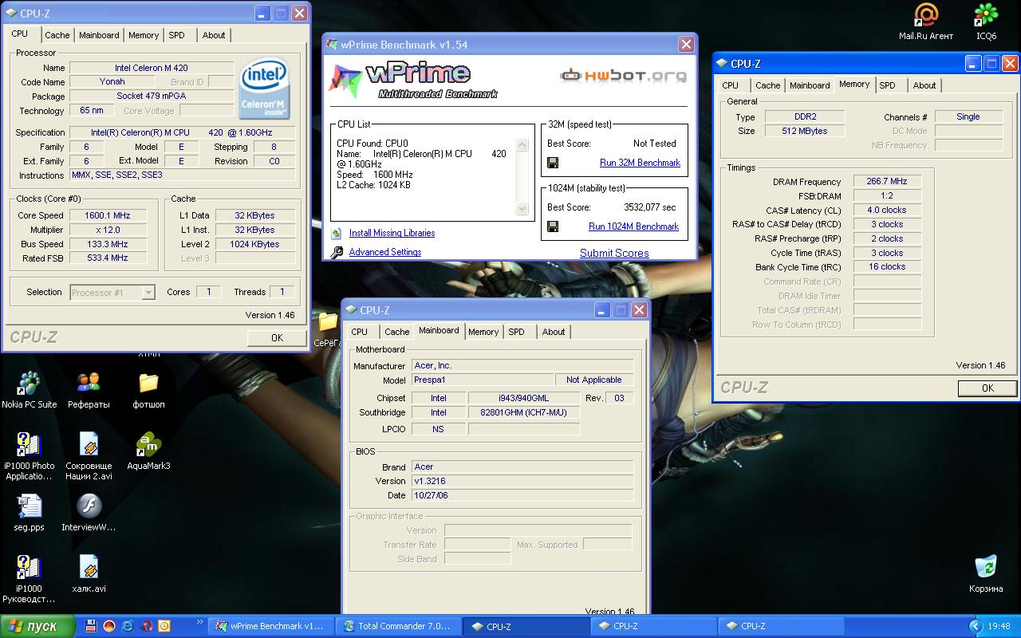The height and width of the screenshot is (638, 1021).
Task: Open SPD tab in top-left CPU-Z
Action: [x=176, y=35]
